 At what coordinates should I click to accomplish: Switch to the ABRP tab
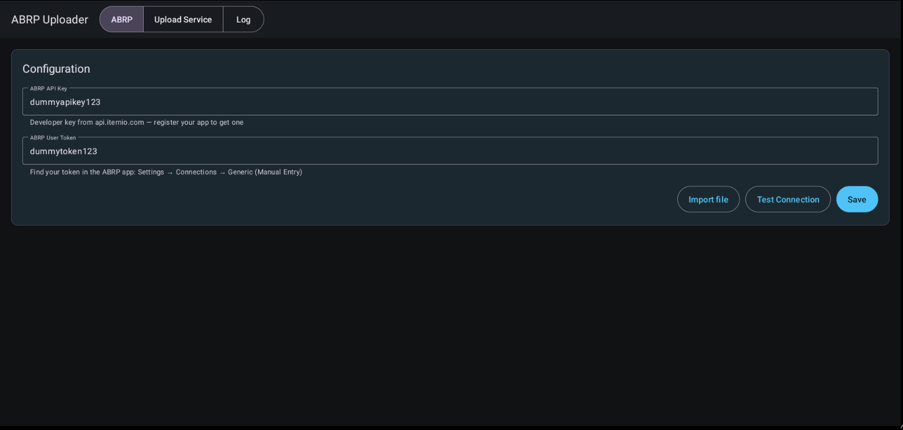pyautogui.click(x=121, y=19)
